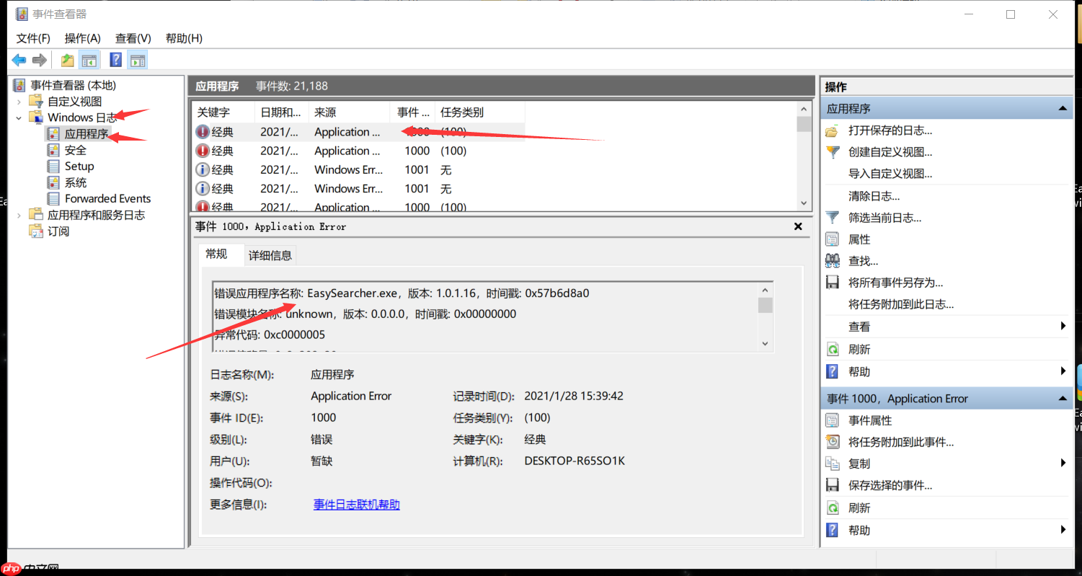Click the Back arrow toolbar icon
The width and height of the screenshot is (1082, 576).
pos(19,60)
